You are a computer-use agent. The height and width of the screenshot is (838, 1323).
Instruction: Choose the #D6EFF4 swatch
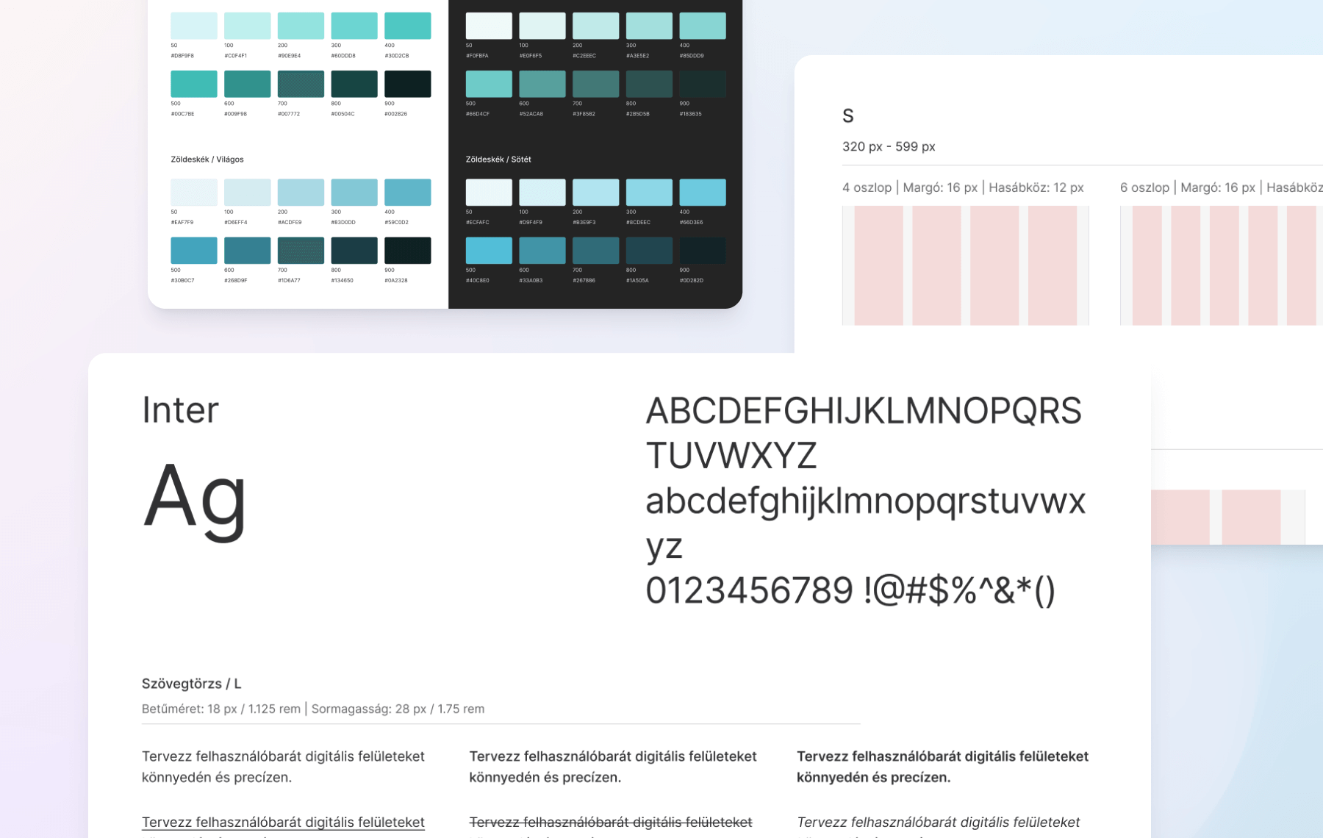(248, 192)
